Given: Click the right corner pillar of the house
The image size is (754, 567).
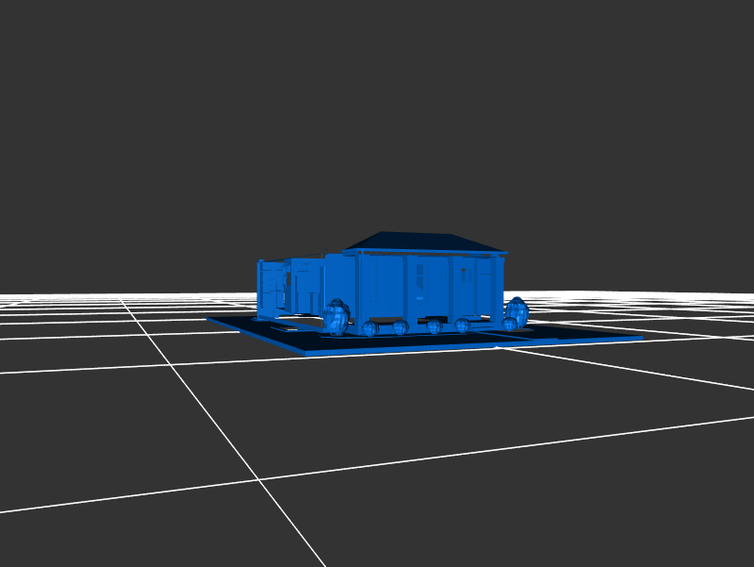Looking at the screenshot, I should [498, 288].
